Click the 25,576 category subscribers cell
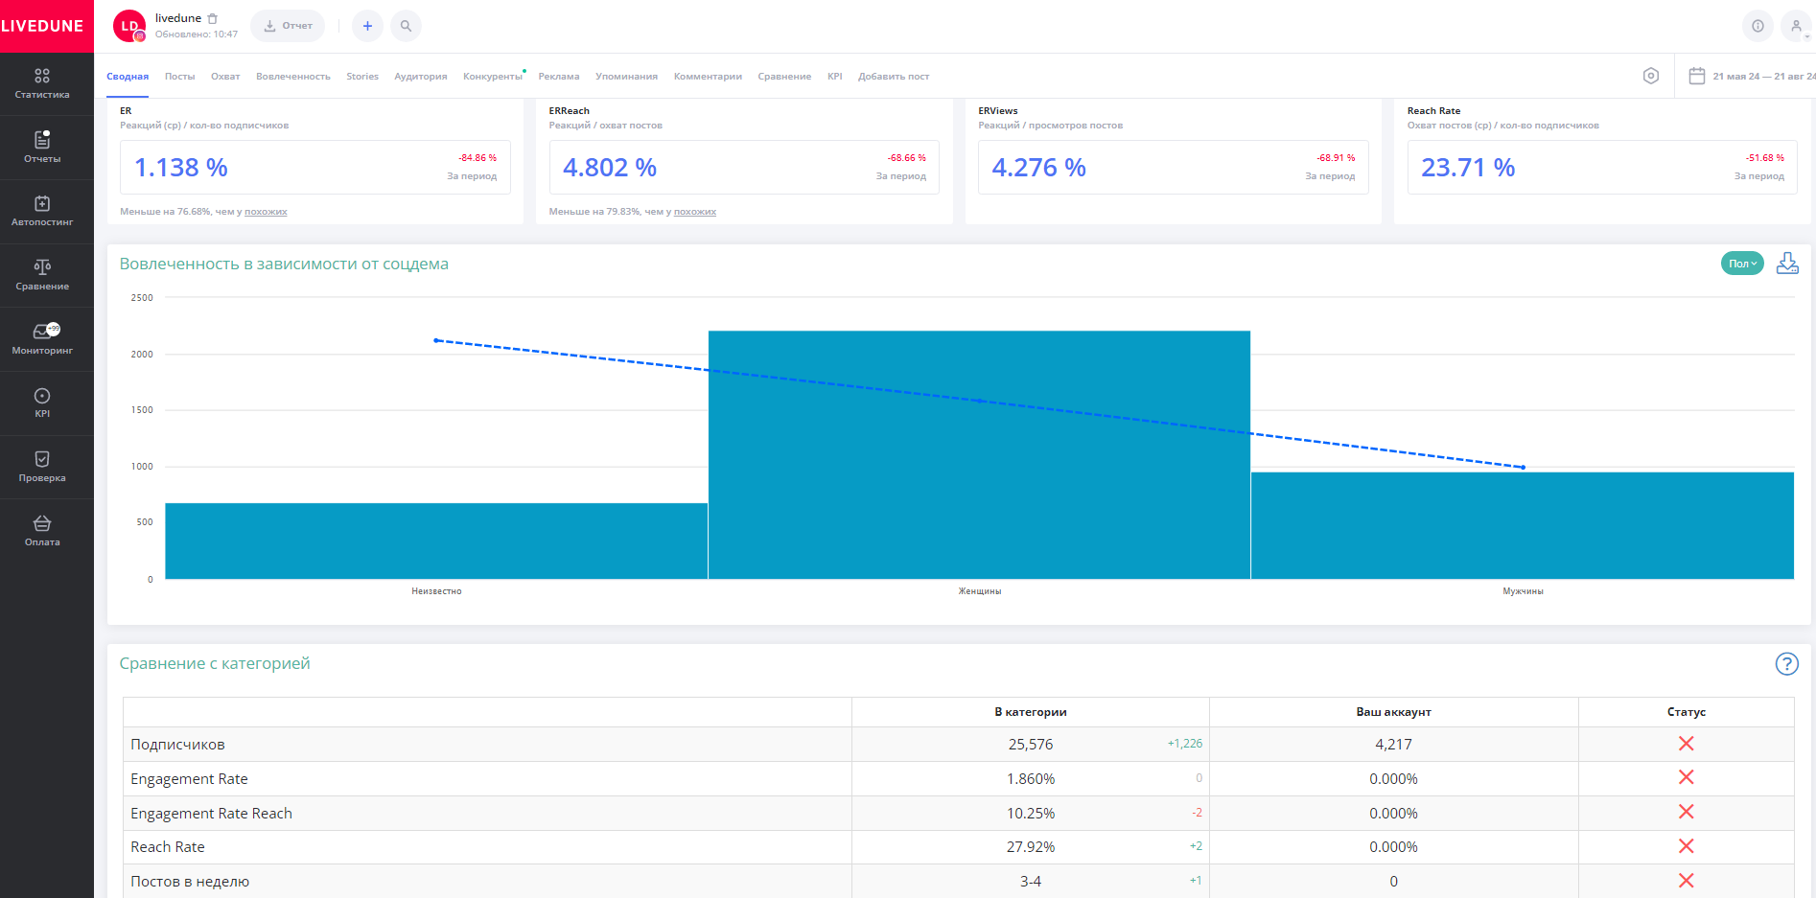Viewport: 1816px width, 898px height. click(x=1031, y=745)
